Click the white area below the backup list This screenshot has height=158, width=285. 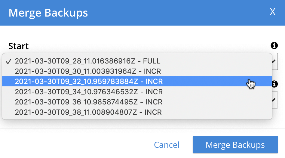pyautogui.click(x=135, y=124)
